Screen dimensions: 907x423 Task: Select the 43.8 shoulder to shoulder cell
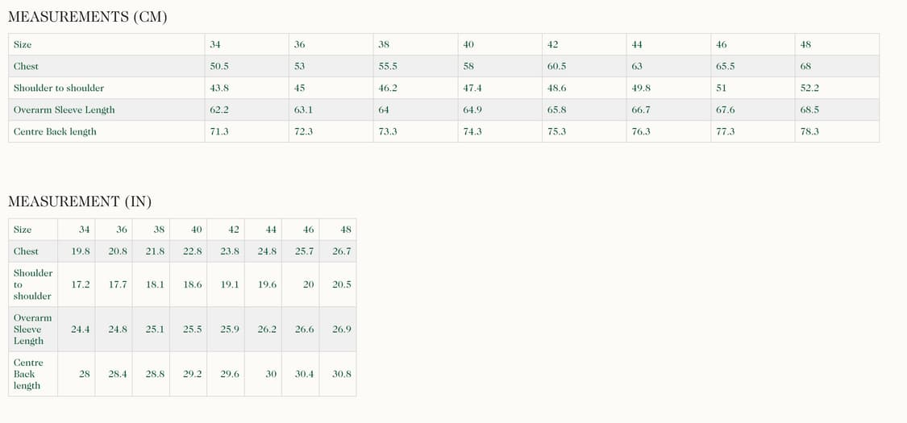pyautogui.click(x=219, y=88)
